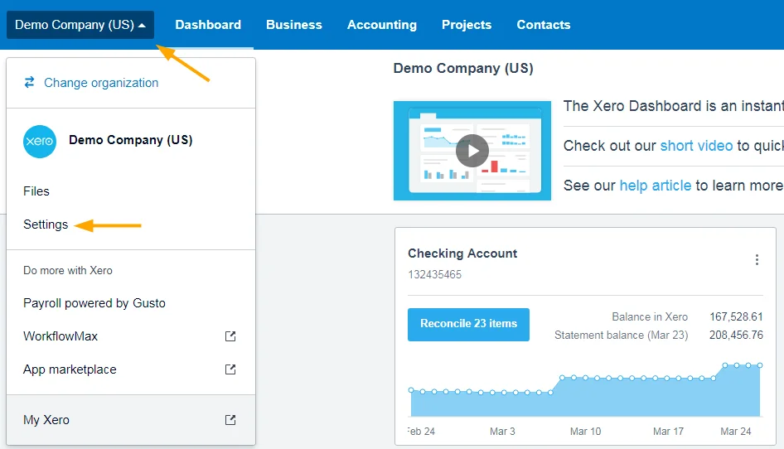784x449 pixels.
Task: Follow the short video link
Action: coord(695,146)
